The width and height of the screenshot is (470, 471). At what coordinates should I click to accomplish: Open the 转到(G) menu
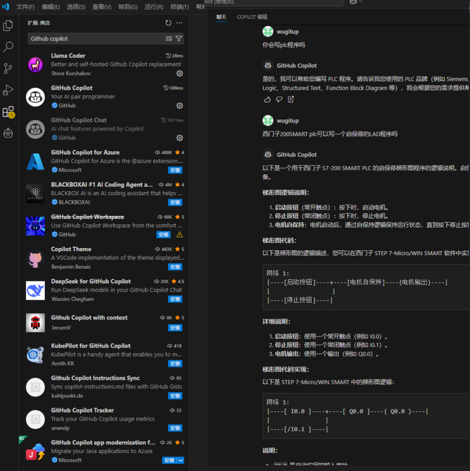[x=128, y=7]
